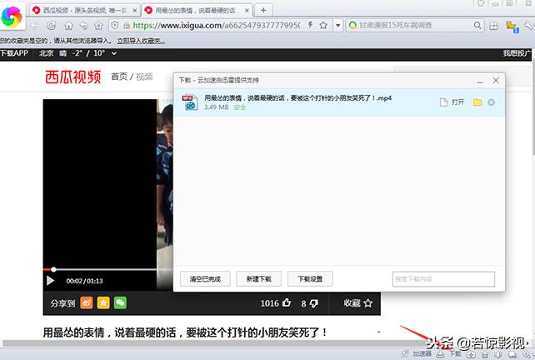Click 视频 breadcrumb link
Viewport: 535px width, 360px height.
pyautogui.click(x=144, y=77)
